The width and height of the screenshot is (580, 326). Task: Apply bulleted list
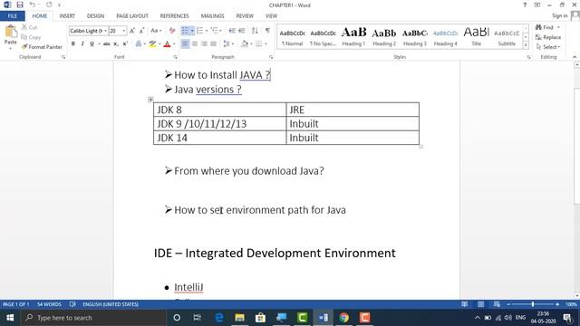coord(185,31)
